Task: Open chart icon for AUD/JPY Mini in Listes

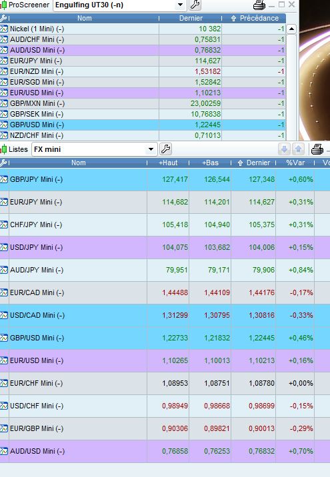Action: pyautogui.click(x=4, y=270)
